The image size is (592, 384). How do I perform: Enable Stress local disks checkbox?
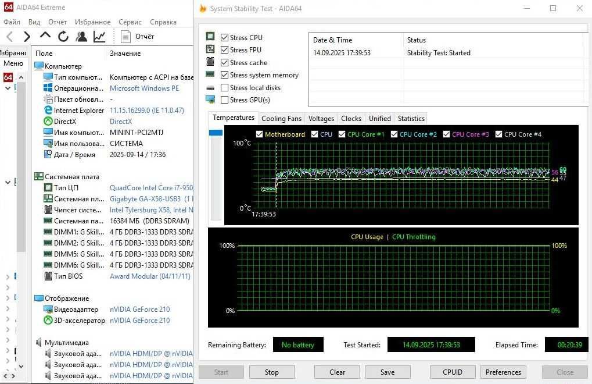[224, 88]
